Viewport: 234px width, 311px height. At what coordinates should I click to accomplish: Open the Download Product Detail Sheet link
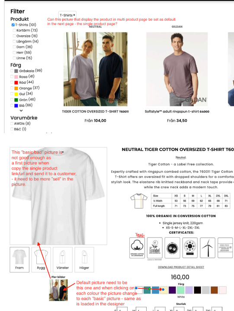pos(181,267)
